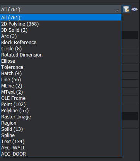Select OLE Frame entry
The image size is (140, 161).
click(61, 98)
